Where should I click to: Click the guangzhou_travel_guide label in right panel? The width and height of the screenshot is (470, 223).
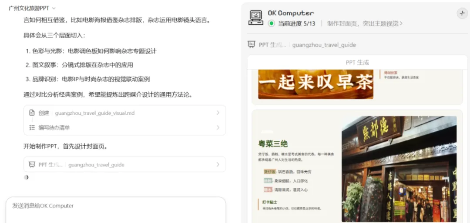click(x=324, y=45)
